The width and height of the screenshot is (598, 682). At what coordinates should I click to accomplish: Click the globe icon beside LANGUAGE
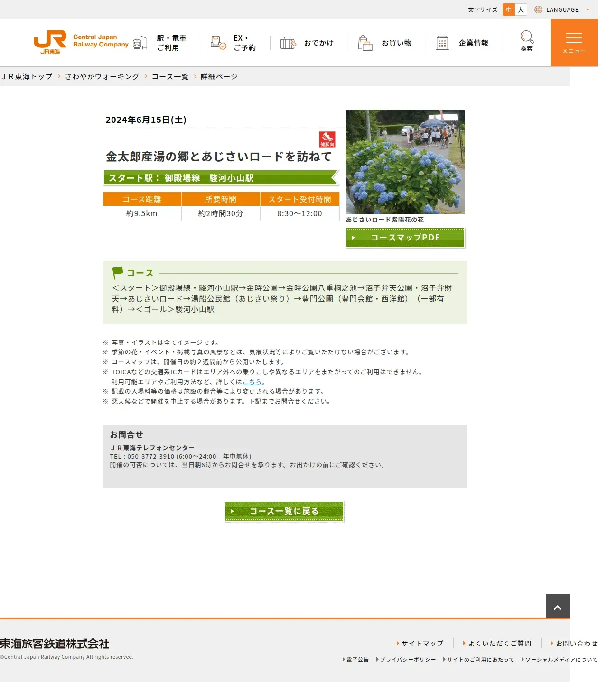[538, 9]
